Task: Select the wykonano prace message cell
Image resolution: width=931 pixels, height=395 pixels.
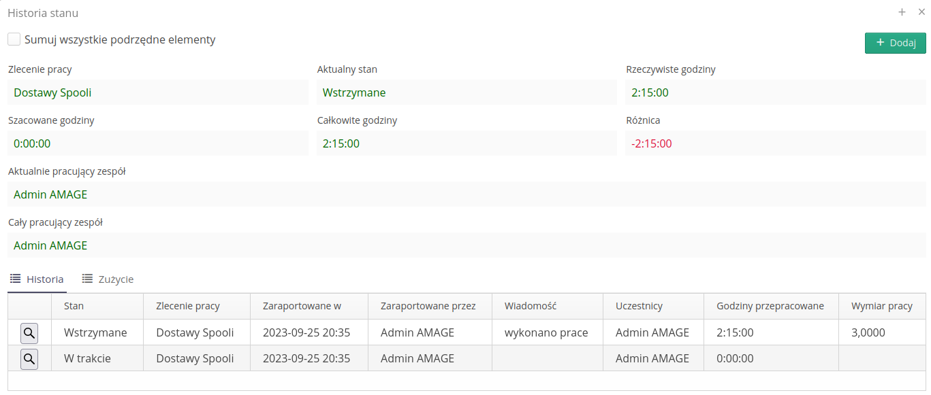Action: click(546, 333)
